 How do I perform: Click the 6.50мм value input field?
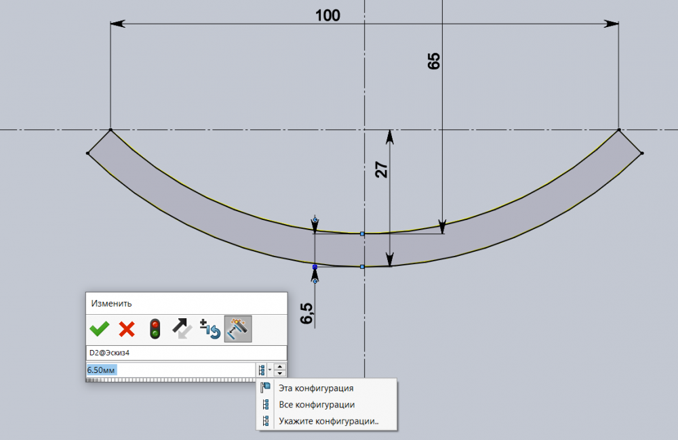click(x=169, y=370)
